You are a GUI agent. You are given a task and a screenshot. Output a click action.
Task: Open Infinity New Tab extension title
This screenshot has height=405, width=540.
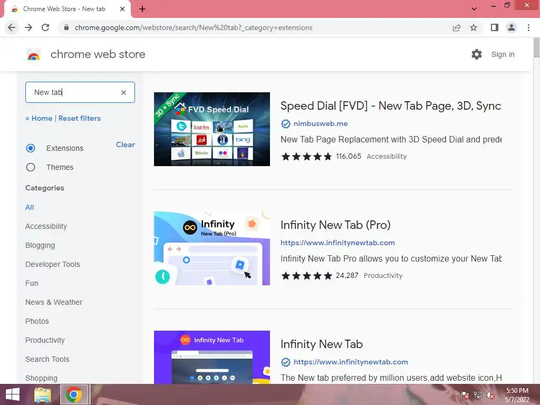click(322, 344)
